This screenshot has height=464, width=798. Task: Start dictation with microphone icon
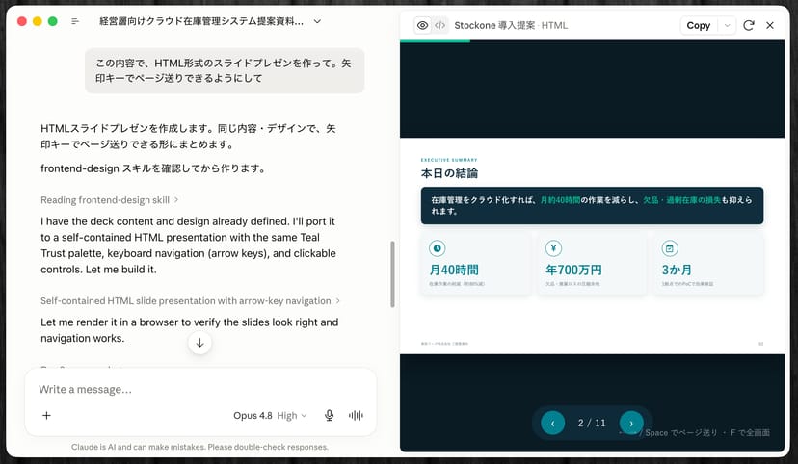click(330, 415)
